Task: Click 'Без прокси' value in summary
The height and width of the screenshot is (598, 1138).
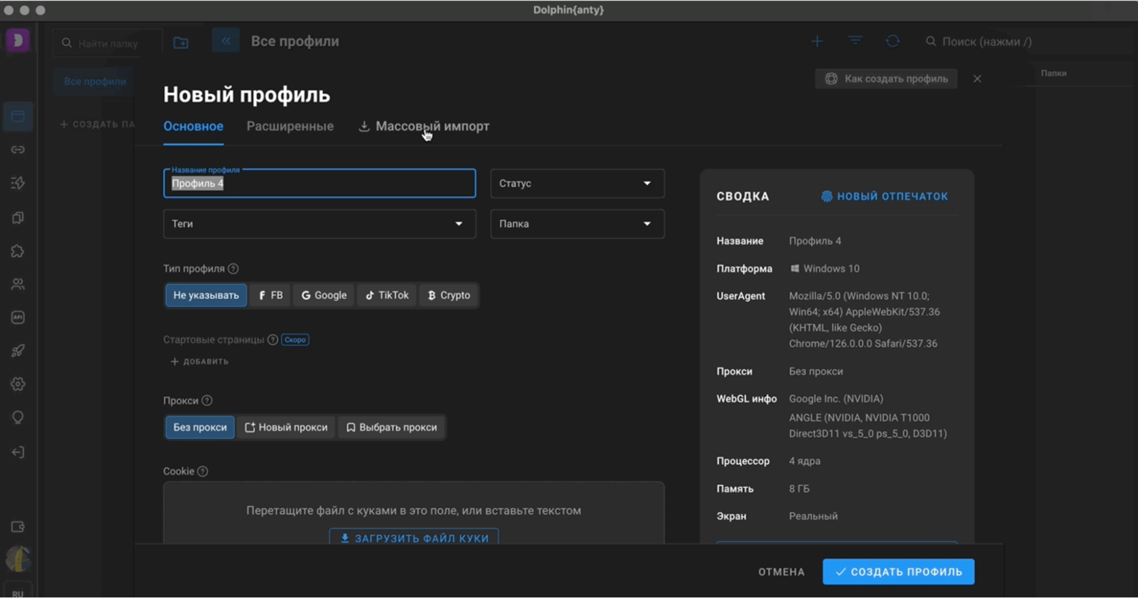Action: click(816, 372)
